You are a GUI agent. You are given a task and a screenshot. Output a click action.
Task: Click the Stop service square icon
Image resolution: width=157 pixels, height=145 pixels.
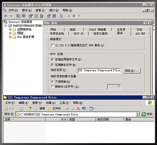74,16
